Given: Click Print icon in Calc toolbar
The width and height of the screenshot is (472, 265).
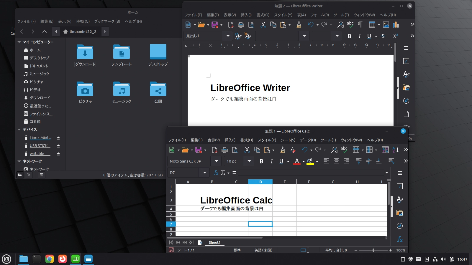Looking at the screenshot, I should click(x=224, y=150).
